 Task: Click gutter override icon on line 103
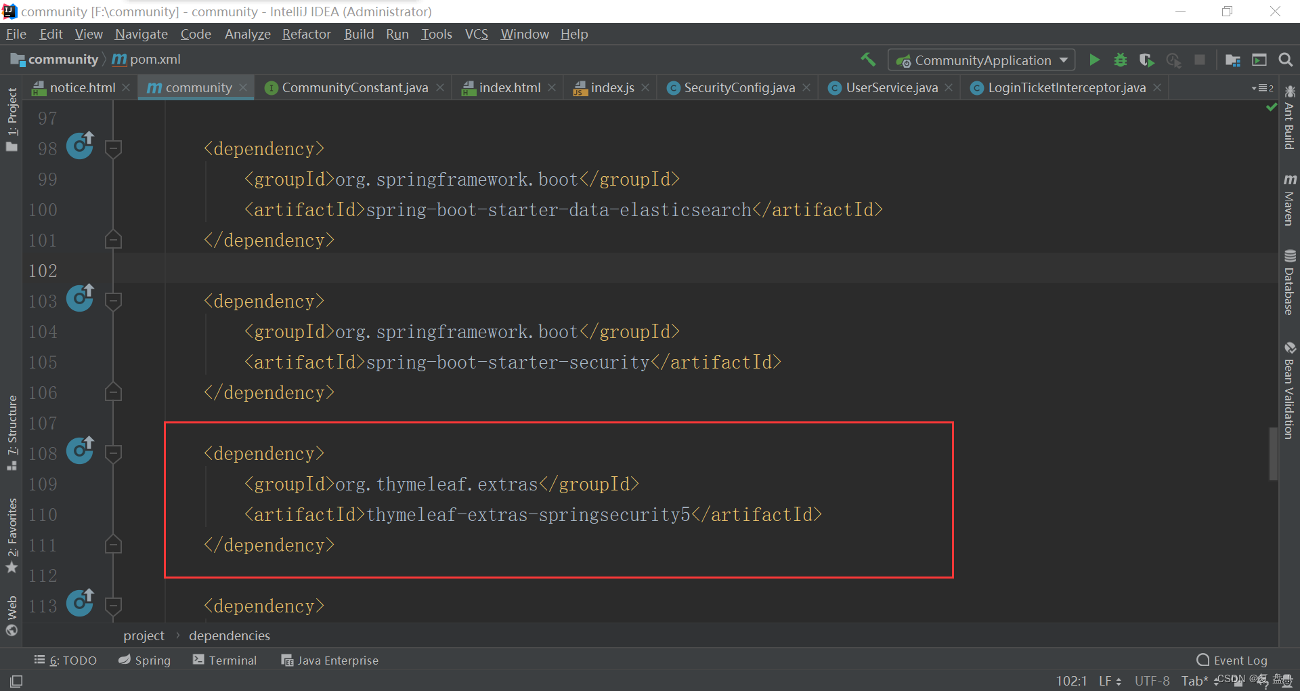tap(80, 297)
